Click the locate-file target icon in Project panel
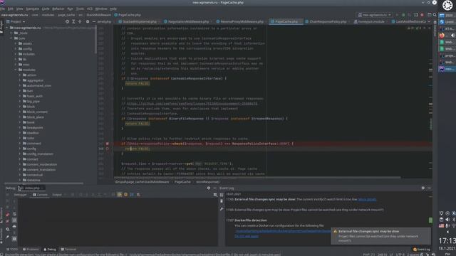The height and width of the screenshot is (256, 456). (67, 21)
